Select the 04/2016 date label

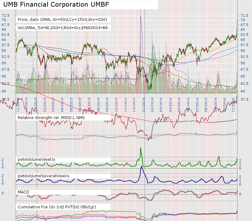(x=171, y=104)
